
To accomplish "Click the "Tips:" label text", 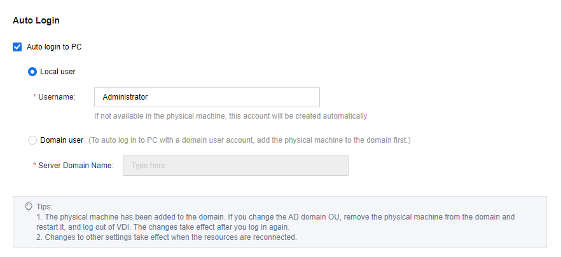I will click(44, 207).
